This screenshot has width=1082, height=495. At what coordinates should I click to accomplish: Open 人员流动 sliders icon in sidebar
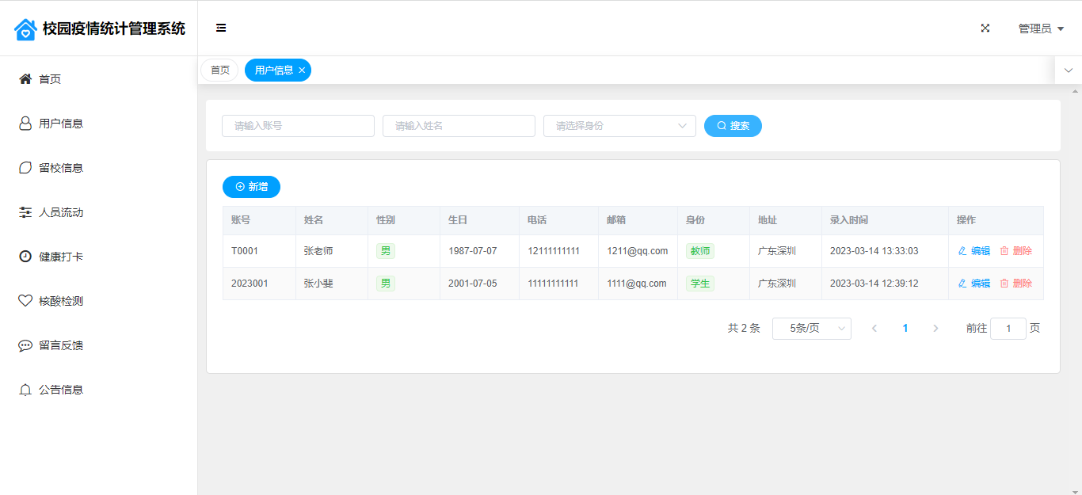(25, 212)
